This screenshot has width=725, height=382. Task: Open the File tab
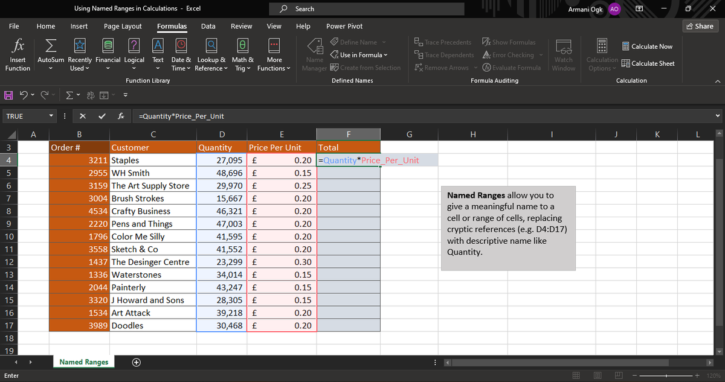(13, 26)
